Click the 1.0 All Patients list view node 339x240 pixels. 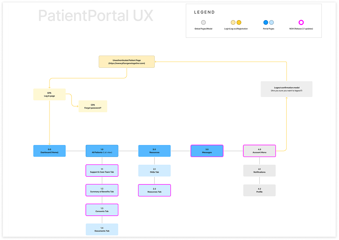101,151
